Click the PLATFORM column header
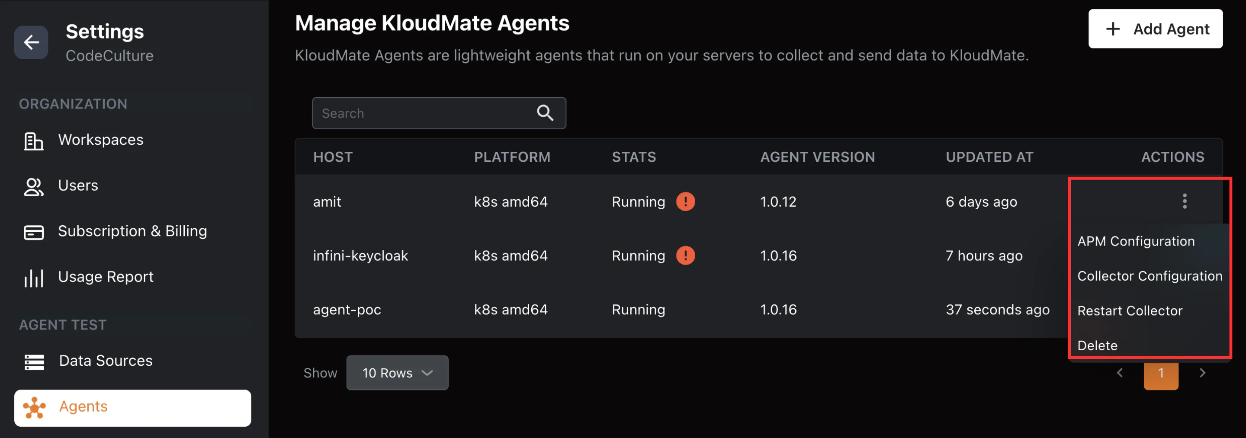Image resolution: width=1246 pixels, height=438 pixels. [512, 157]
